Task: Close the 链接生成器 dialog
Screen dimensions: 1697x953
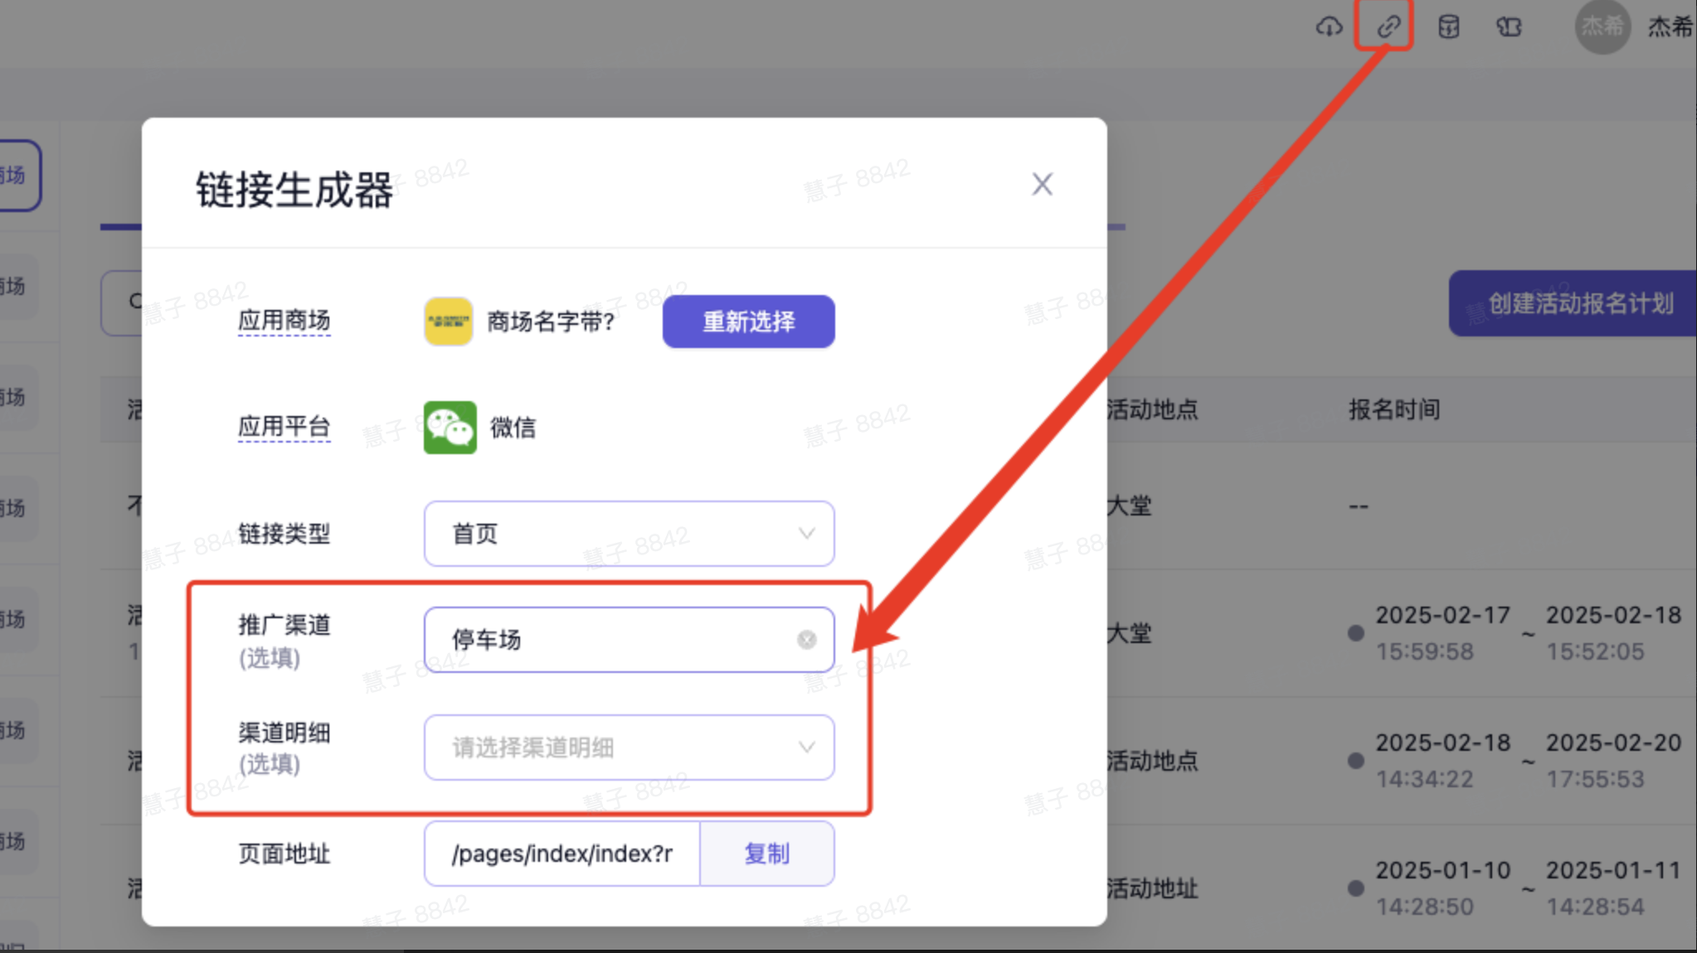Action: pos(1042,184)
